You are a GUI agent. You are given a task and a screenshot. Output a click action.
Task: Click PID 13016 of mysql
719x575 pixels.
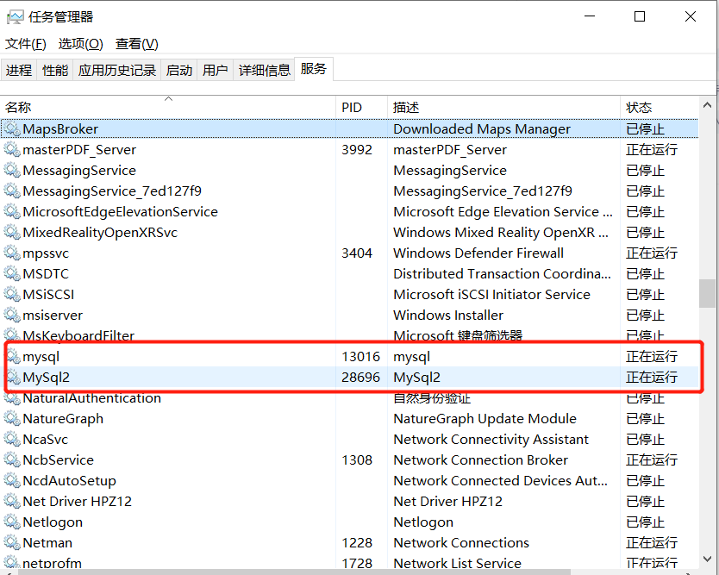point(361,356)
